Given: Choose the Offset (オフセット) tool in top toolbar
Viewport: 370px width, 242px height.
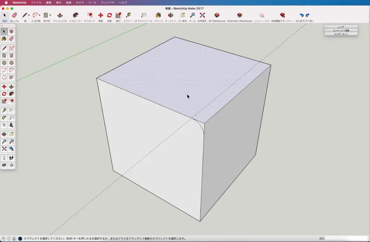Looking at the screenshot, I should [x=90, y=15].
